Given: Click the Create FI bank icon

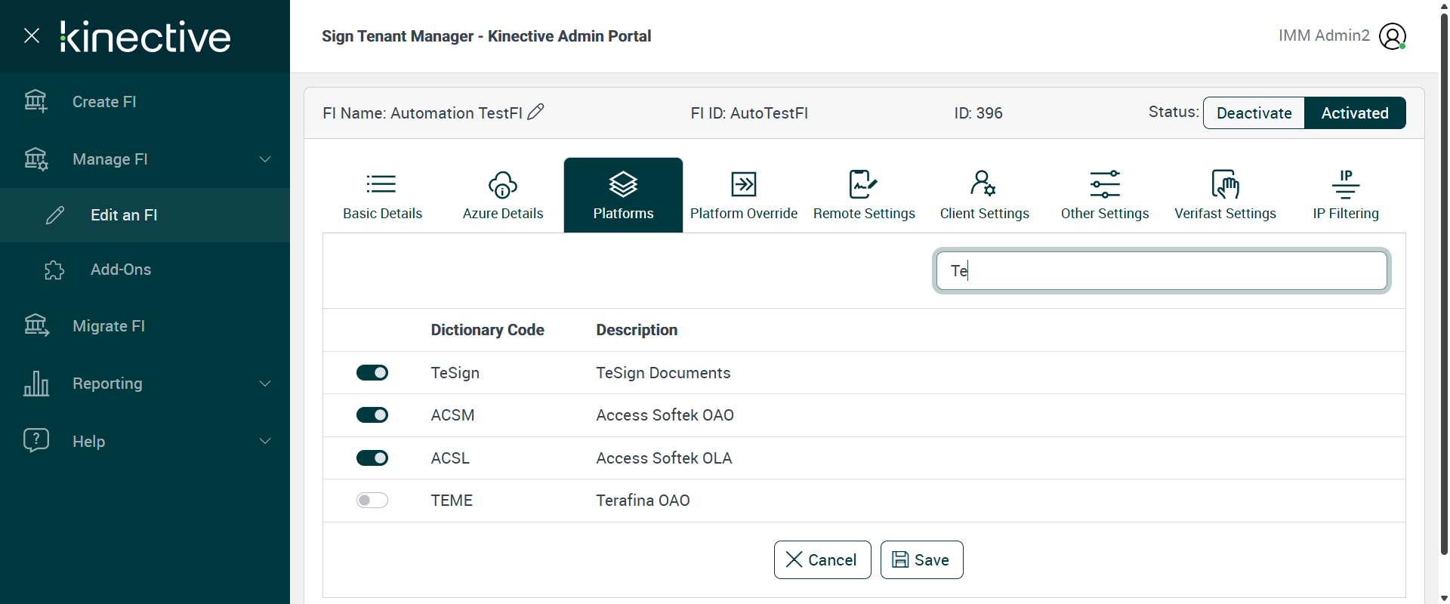Looking at the screenshot, I should click(x=35, y=101).
